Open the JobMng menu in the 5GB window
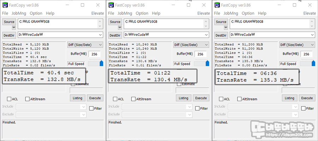The image size is (318, 141). pos(19,13)
